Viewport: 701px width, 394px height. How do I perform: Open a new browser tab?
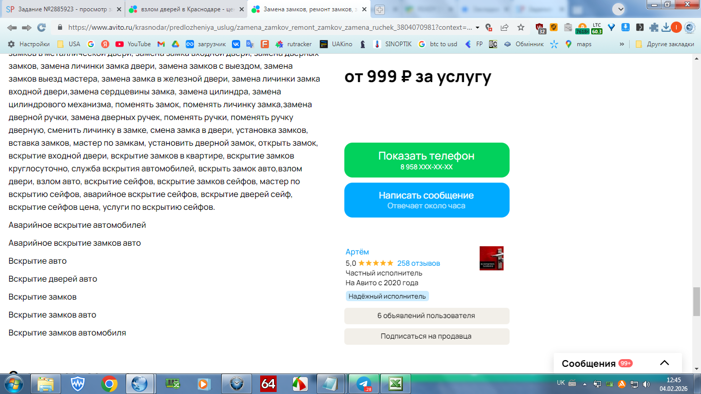[x=380, y=9]
